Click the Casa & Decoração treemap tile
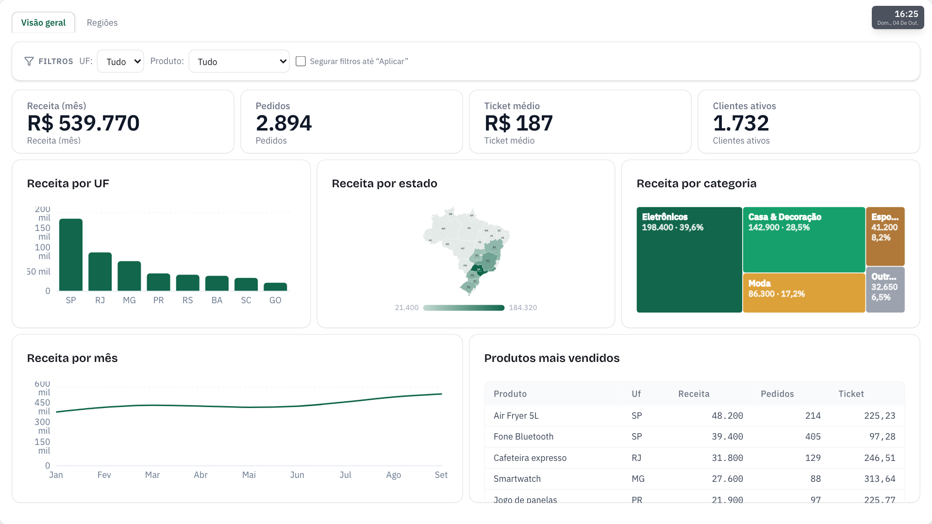This screenshot has height=524, width=932. coord(804,240)
